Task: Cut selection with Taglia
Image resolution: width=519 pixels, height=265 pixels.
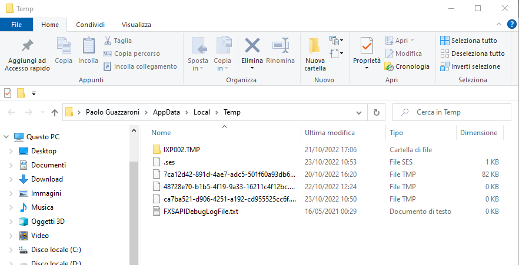Action: pos(118,41)
